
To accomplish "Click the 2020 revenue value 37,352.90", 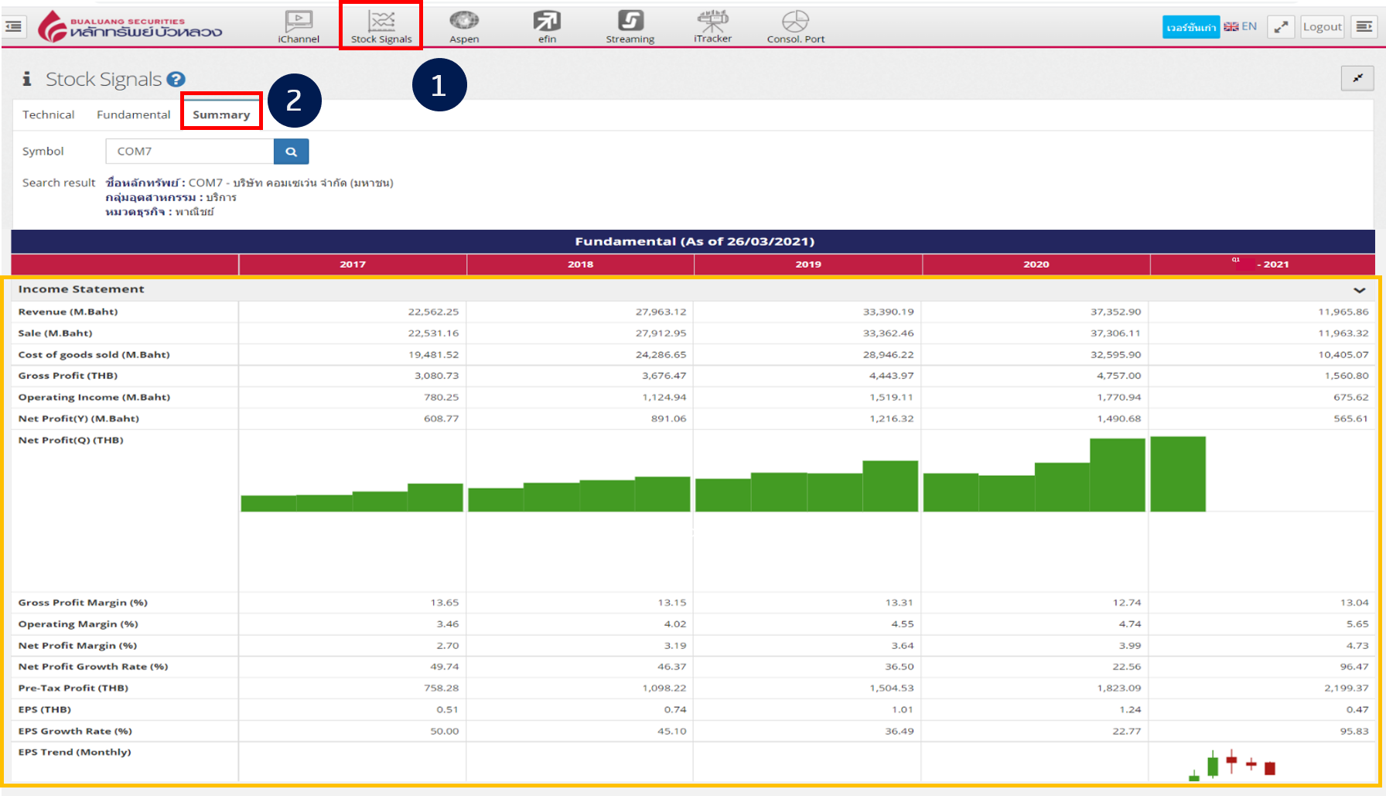I will [1115, 312].
